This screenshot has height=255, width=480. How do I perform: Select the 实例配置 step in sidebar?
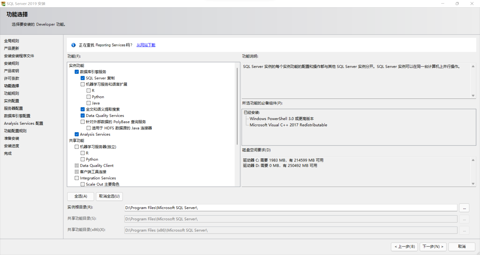tap(11, 101)
